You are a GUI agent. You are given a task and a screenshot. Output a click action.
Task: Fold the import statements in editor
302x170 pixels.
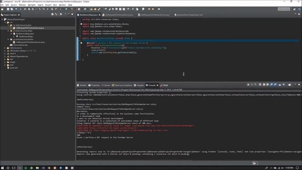pyautogui.click(x=81, y=24)
